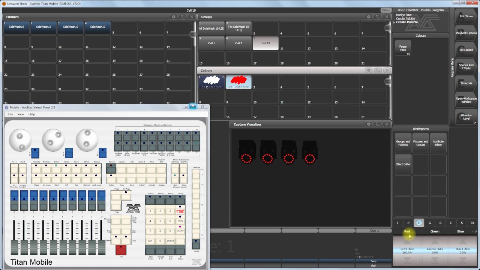Open settings gear of Colours window
This screenshot has width=480, height=270.
click(369, 70)
